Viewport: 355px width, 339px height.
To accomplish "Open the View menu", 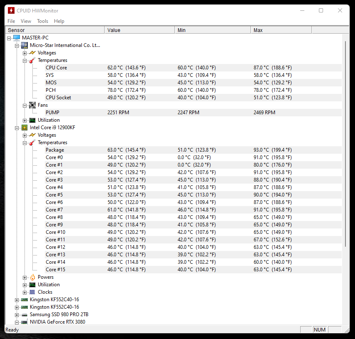I will 26,21.
